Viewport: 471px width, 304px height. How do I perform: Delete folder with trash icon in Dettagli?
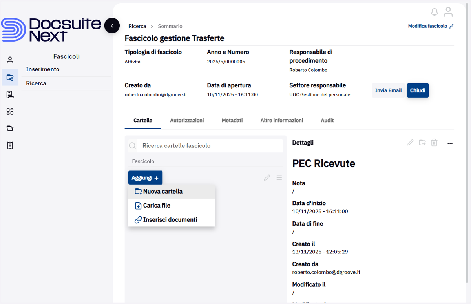coord(434,143)
